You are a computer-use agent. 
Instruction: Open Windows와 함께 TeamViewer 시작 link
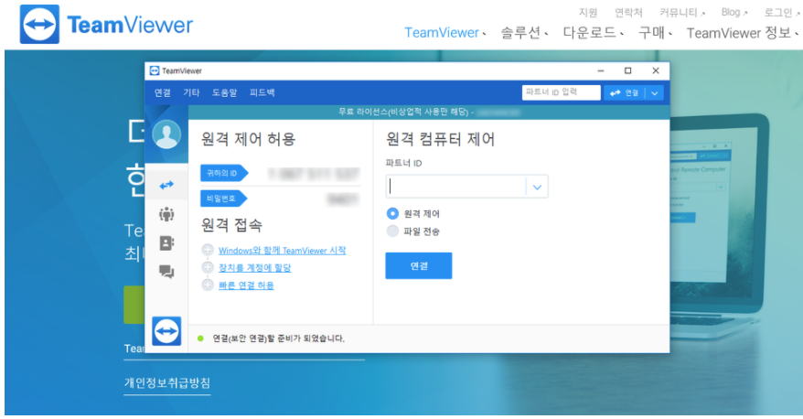point(283,251)
